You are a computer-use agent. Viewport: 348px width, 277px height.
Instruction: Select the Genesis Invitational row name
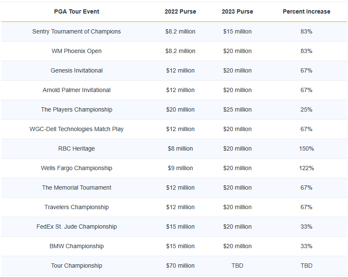click(76, 70)
